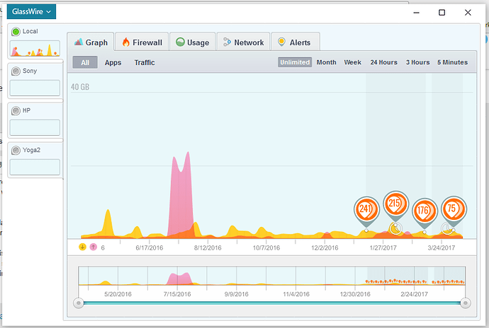Select the Local server status indicator

pyautogui.click(x=16, y=31)
